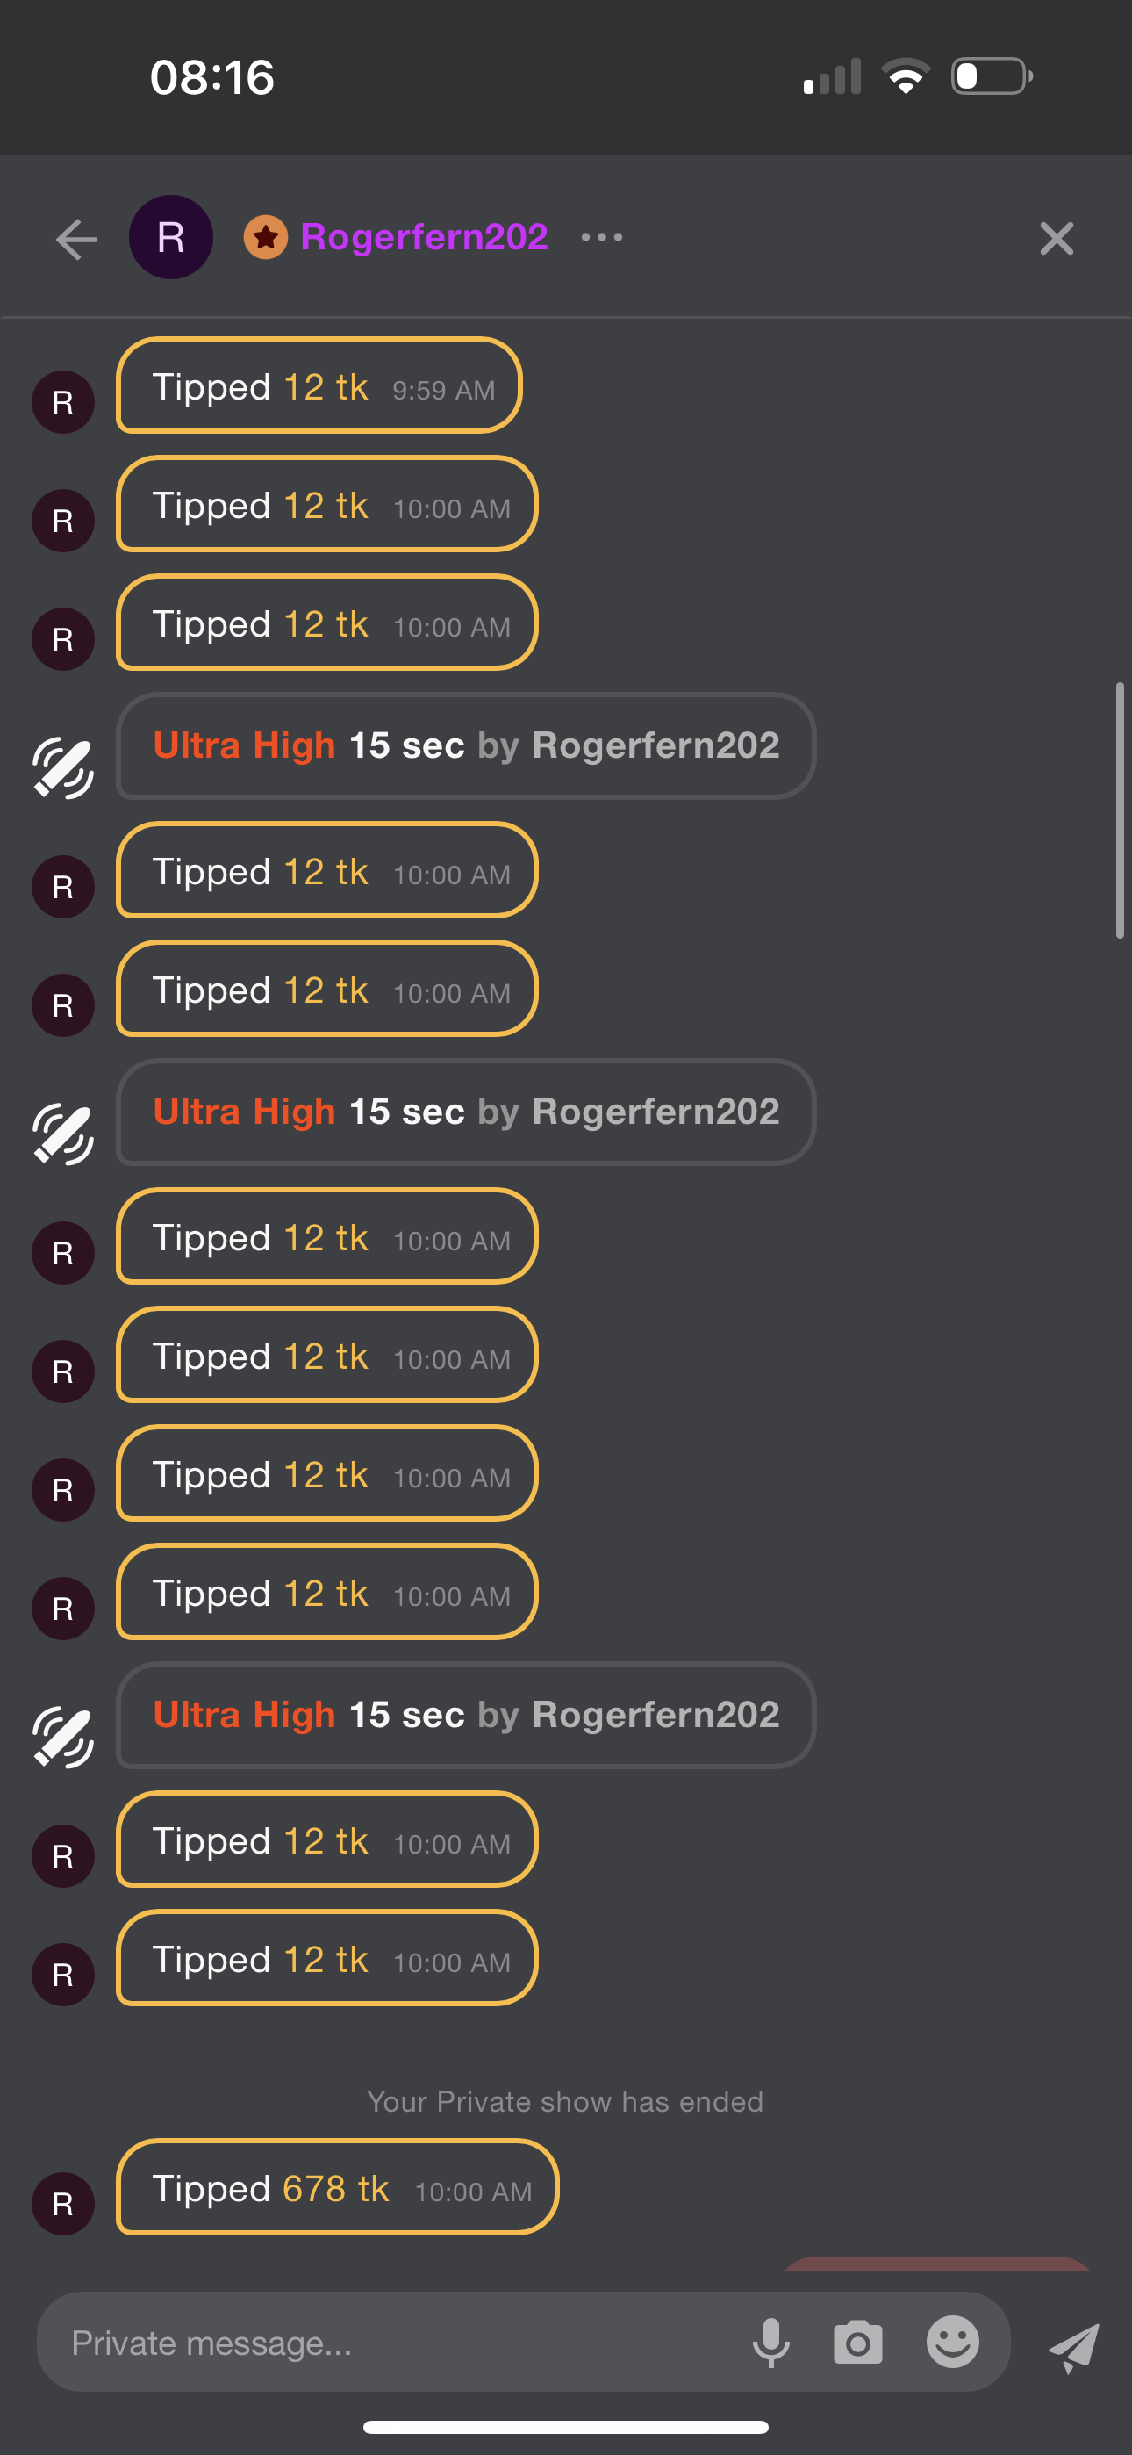
Task: Open the camera attachment icon
Action: coord(857,2343)
